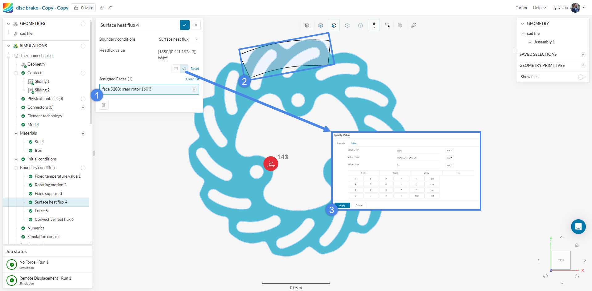Select the volume selection cube tool
Image resolution: width=592 pixels, height=291 pixels.
point(321,25)
